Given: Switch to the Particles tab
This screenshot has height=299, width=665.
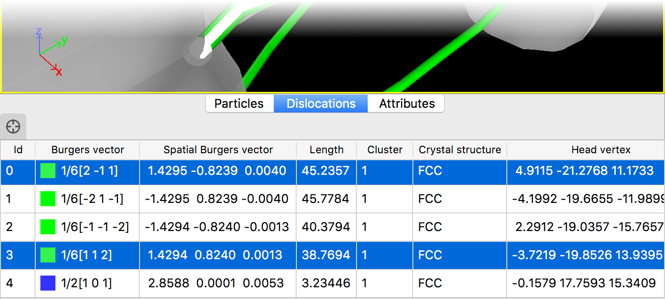Looking at the screenshot, I should coord(239,104).
